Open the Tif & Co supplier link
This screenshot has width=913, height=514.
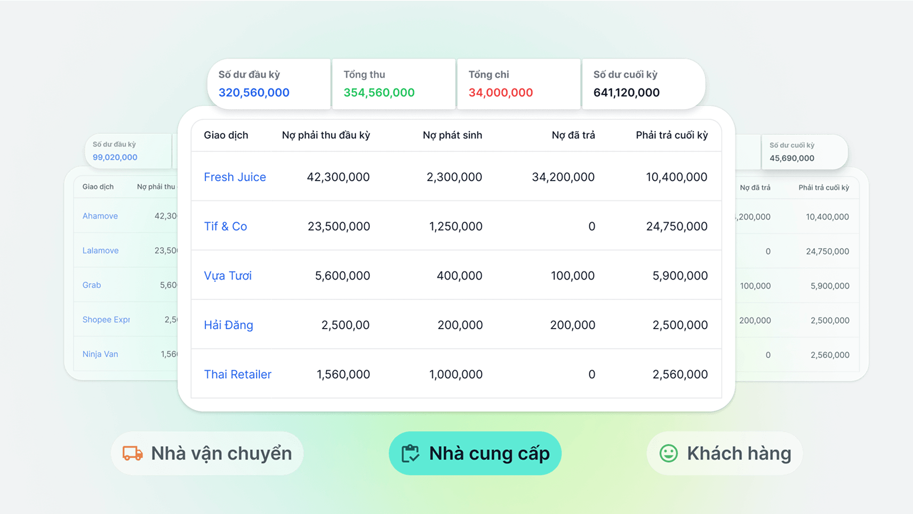[225, 226]
